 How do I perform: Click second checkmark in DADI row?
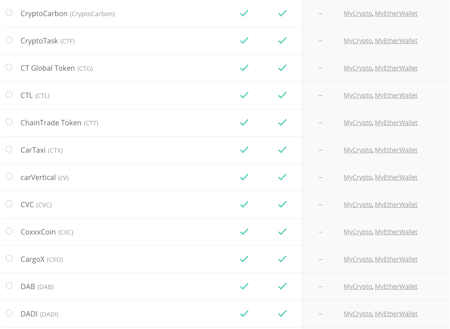[282, 313]
